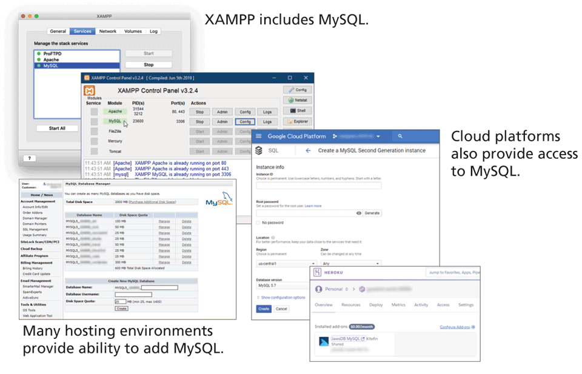The image size is (582, 374).
Task: Show root password with eye icon
Action: tap(358, 213)
